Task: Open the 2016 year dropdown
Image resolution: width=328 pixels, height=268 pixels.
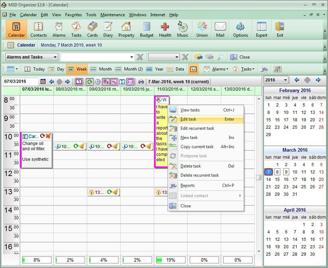Action: [x=276, y=80]
